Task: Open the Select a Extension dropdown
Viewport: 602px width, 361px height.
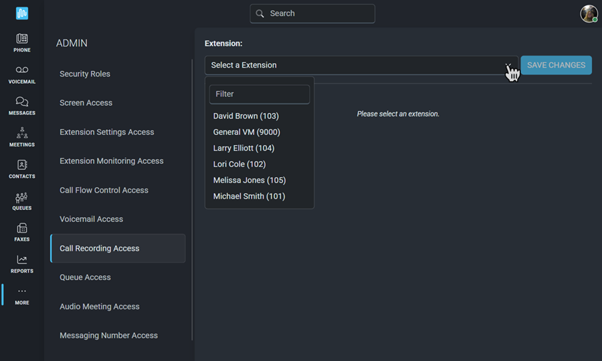Action: [361, 66]
